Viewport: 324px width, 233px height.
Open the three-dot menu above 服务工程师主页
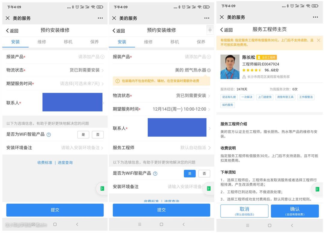click(315, 17)
